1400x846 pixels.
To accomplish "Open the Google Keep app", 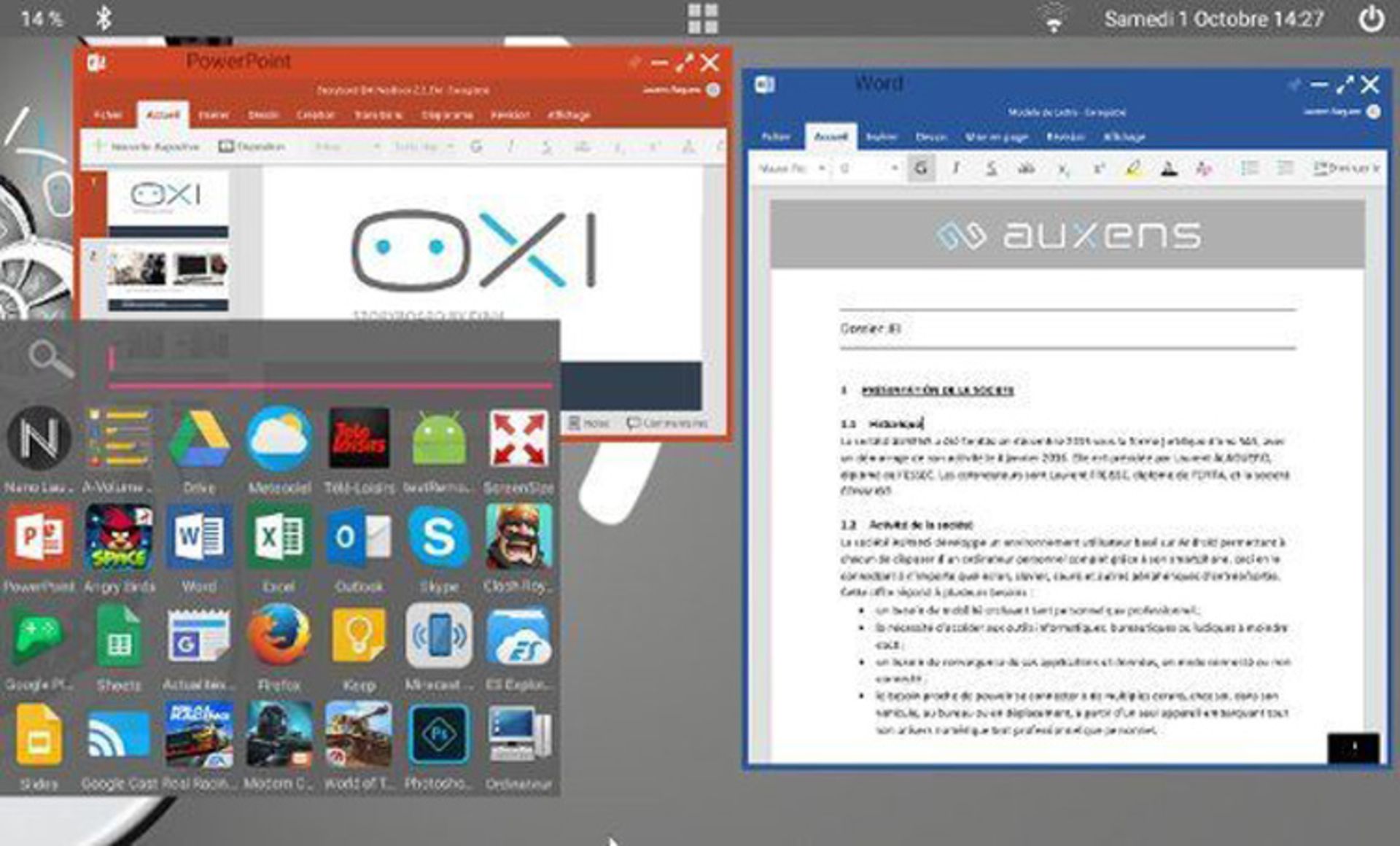I will point(359,636).
